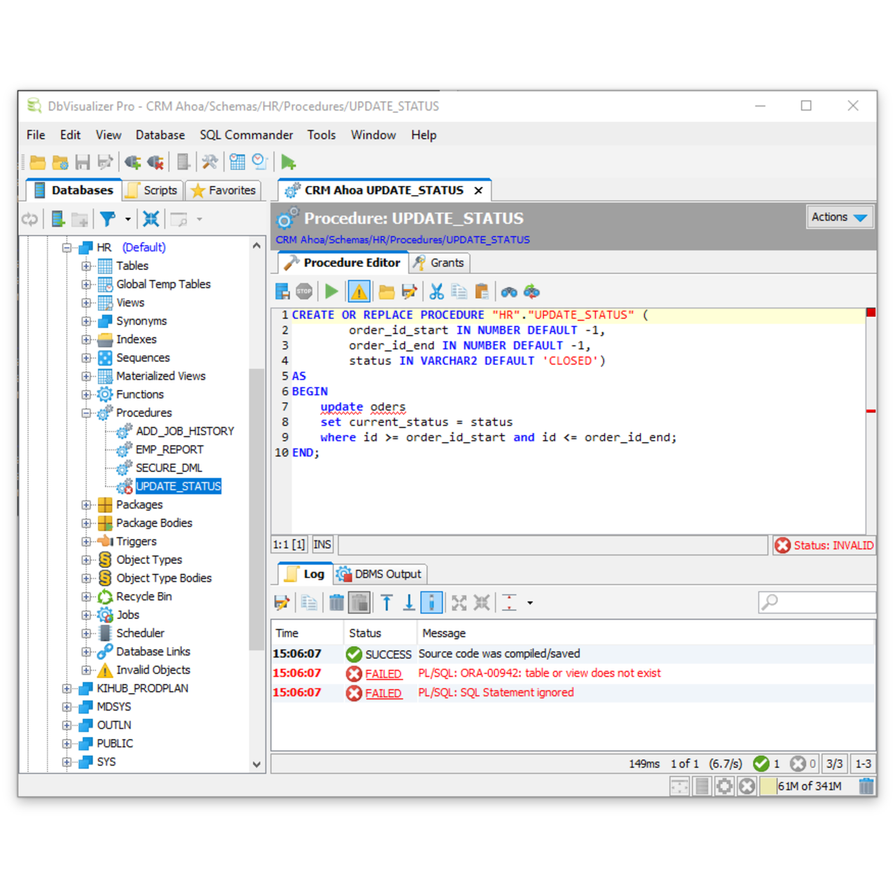Click the scissors cut icon in editor
The width and height of the screenshot is (895, 895).
point(437,292)
